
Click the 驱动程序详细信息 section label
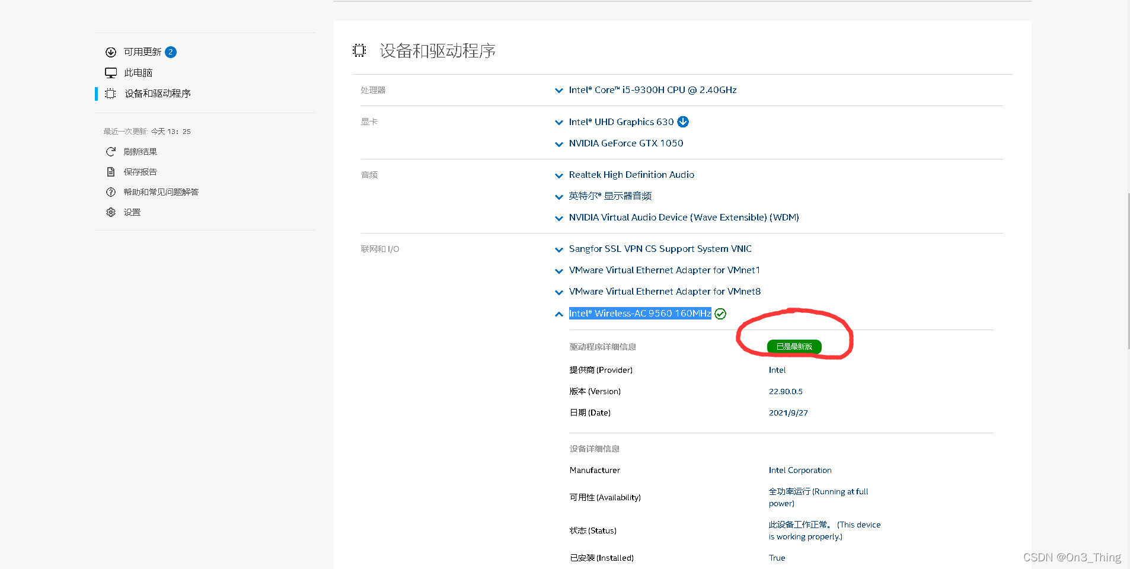click(603, 347)
